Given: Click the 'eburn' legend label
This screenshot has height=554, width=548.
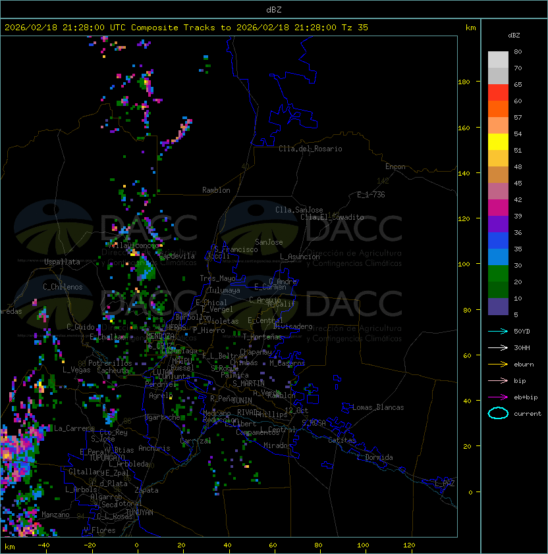Looking at the screenshot, I should [524, 365].
